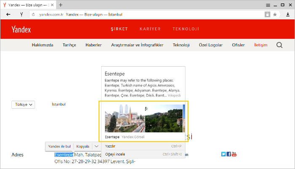Open the YouTube social icon
Screen dimensions: 295x169
[x=234, y=154]
